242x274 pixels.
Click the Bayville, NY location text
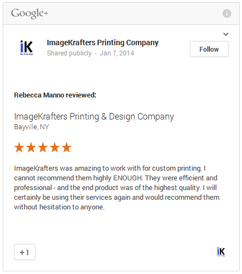(x=31, y=127)
